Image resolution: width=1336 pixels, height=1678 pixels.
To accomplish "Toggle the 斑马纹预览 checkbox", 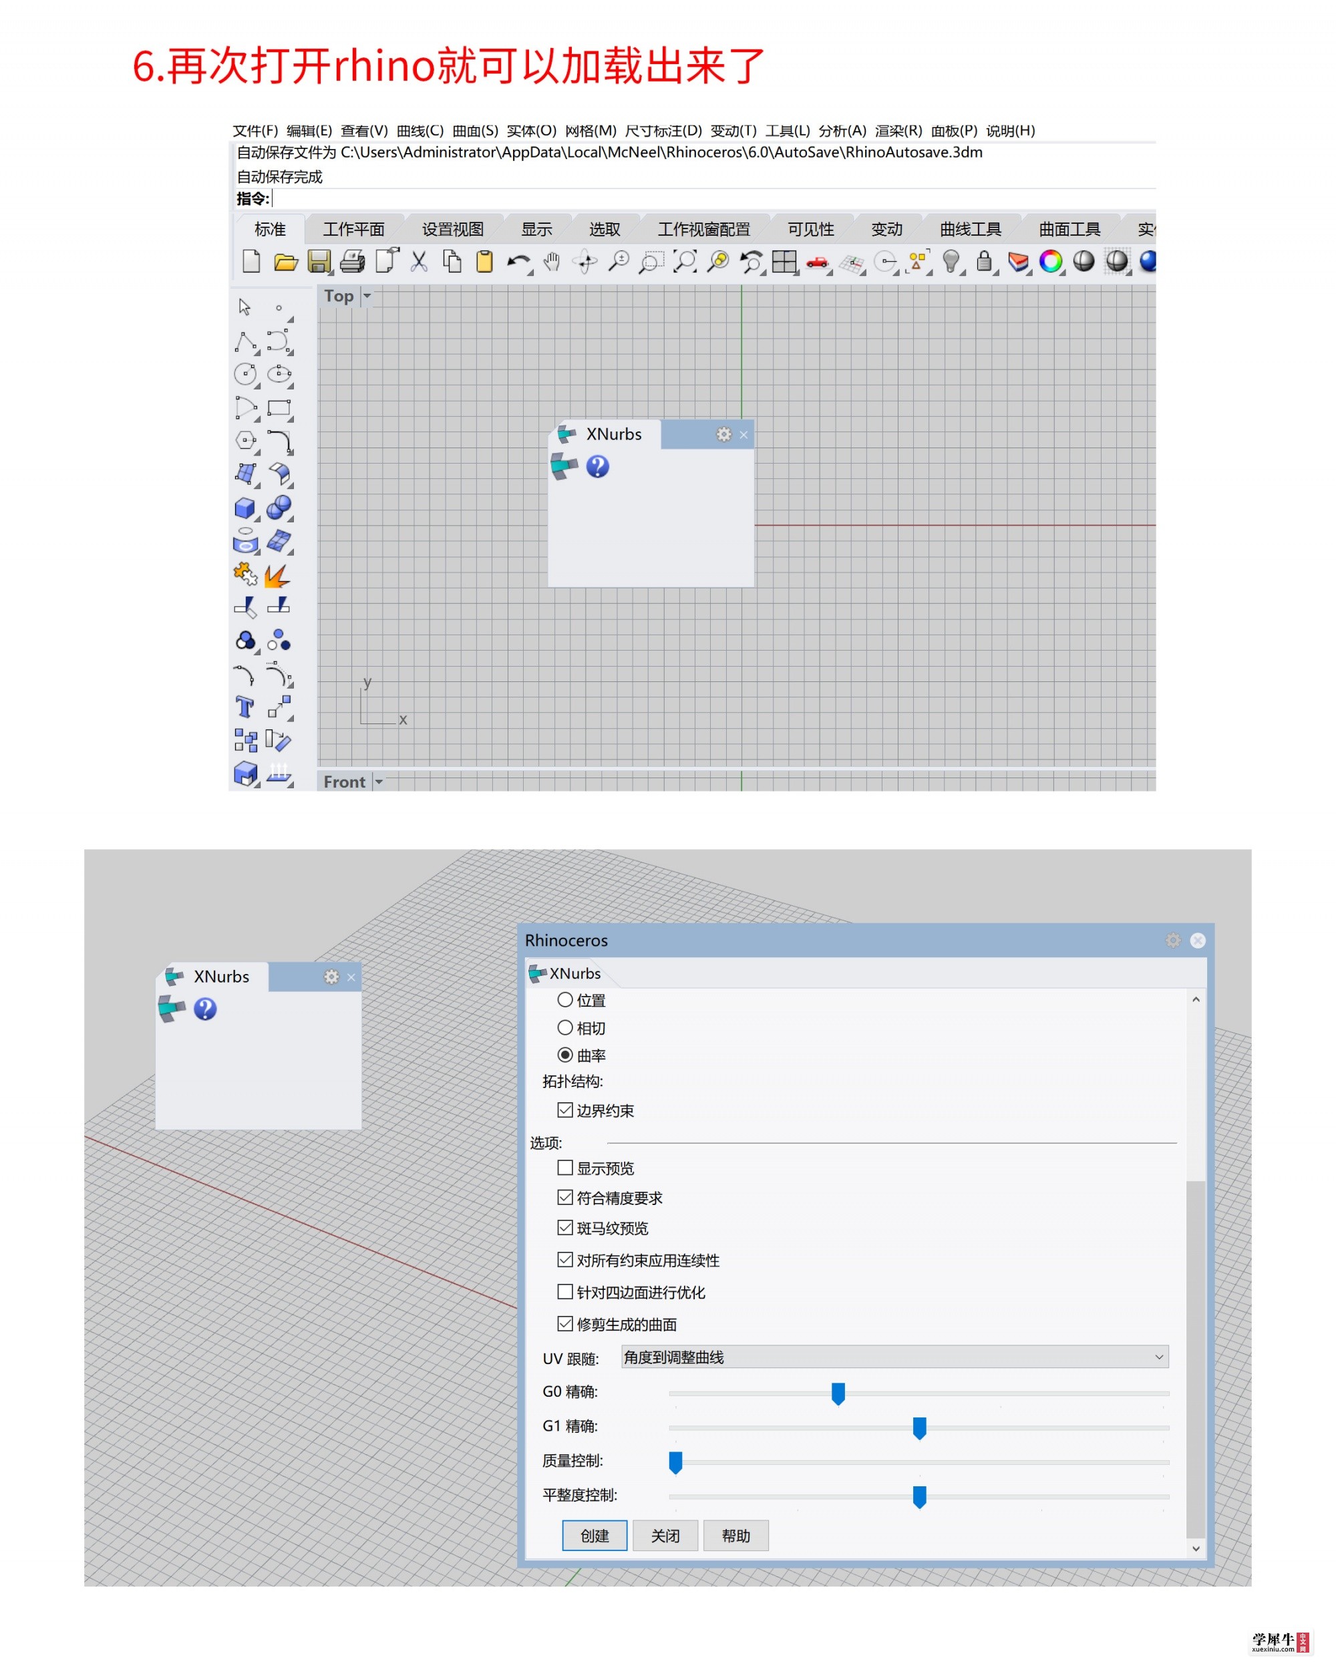I will point(565,1228).
